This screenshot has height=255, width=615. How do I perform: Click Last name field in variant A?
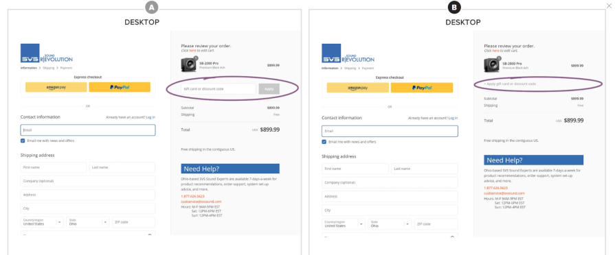point(122,167)
